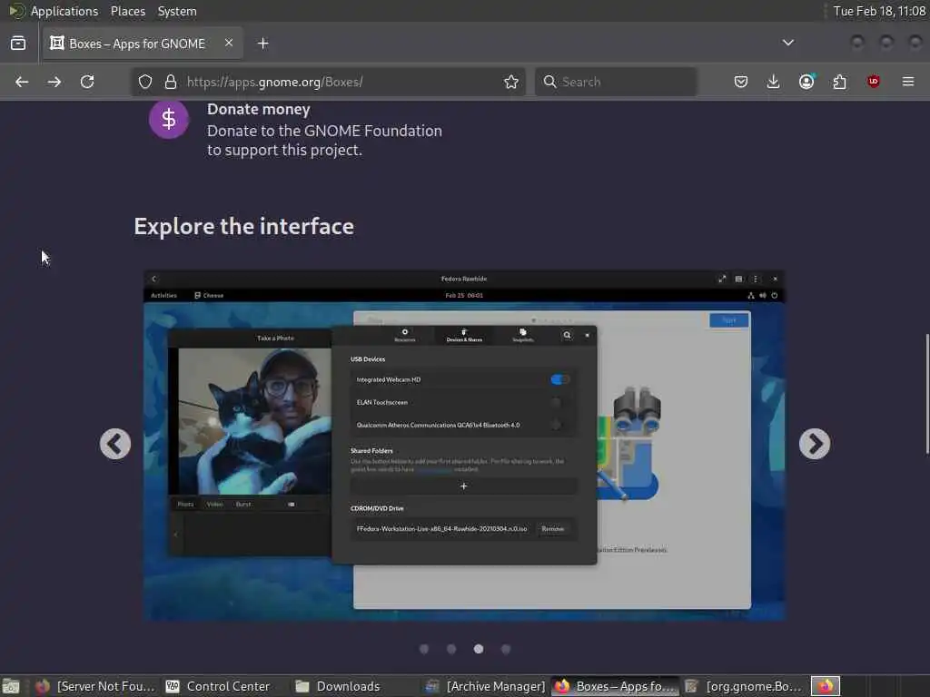The width and height of the screenshot is (930, 697).
Task: Switch to Boxes – Apps taskbar entry
Action: pyautogui.click(x=615, y=686)
